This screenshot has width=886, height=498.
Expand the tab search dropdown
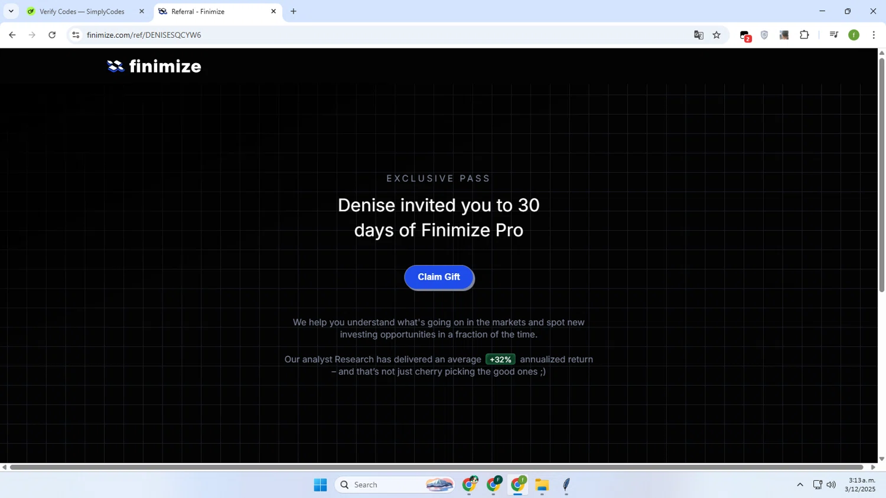(x=11, y=11)
